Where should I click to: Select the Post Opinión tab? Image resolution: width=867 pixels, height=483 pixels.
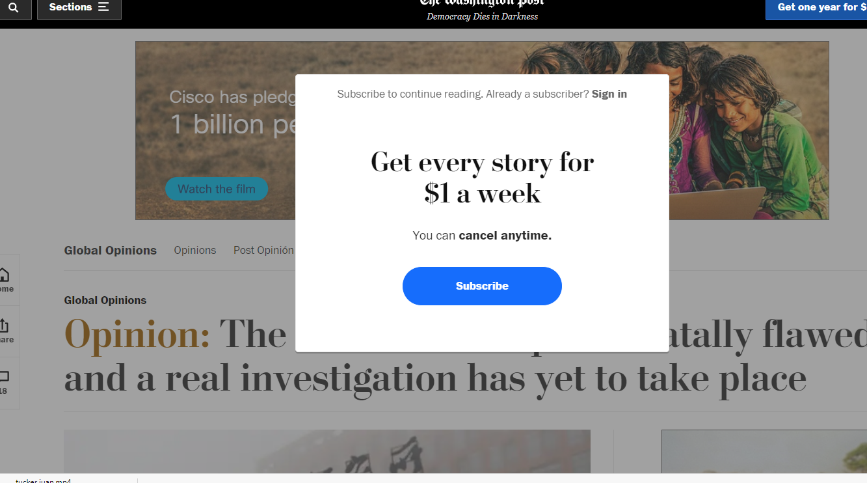coord(263,250)
